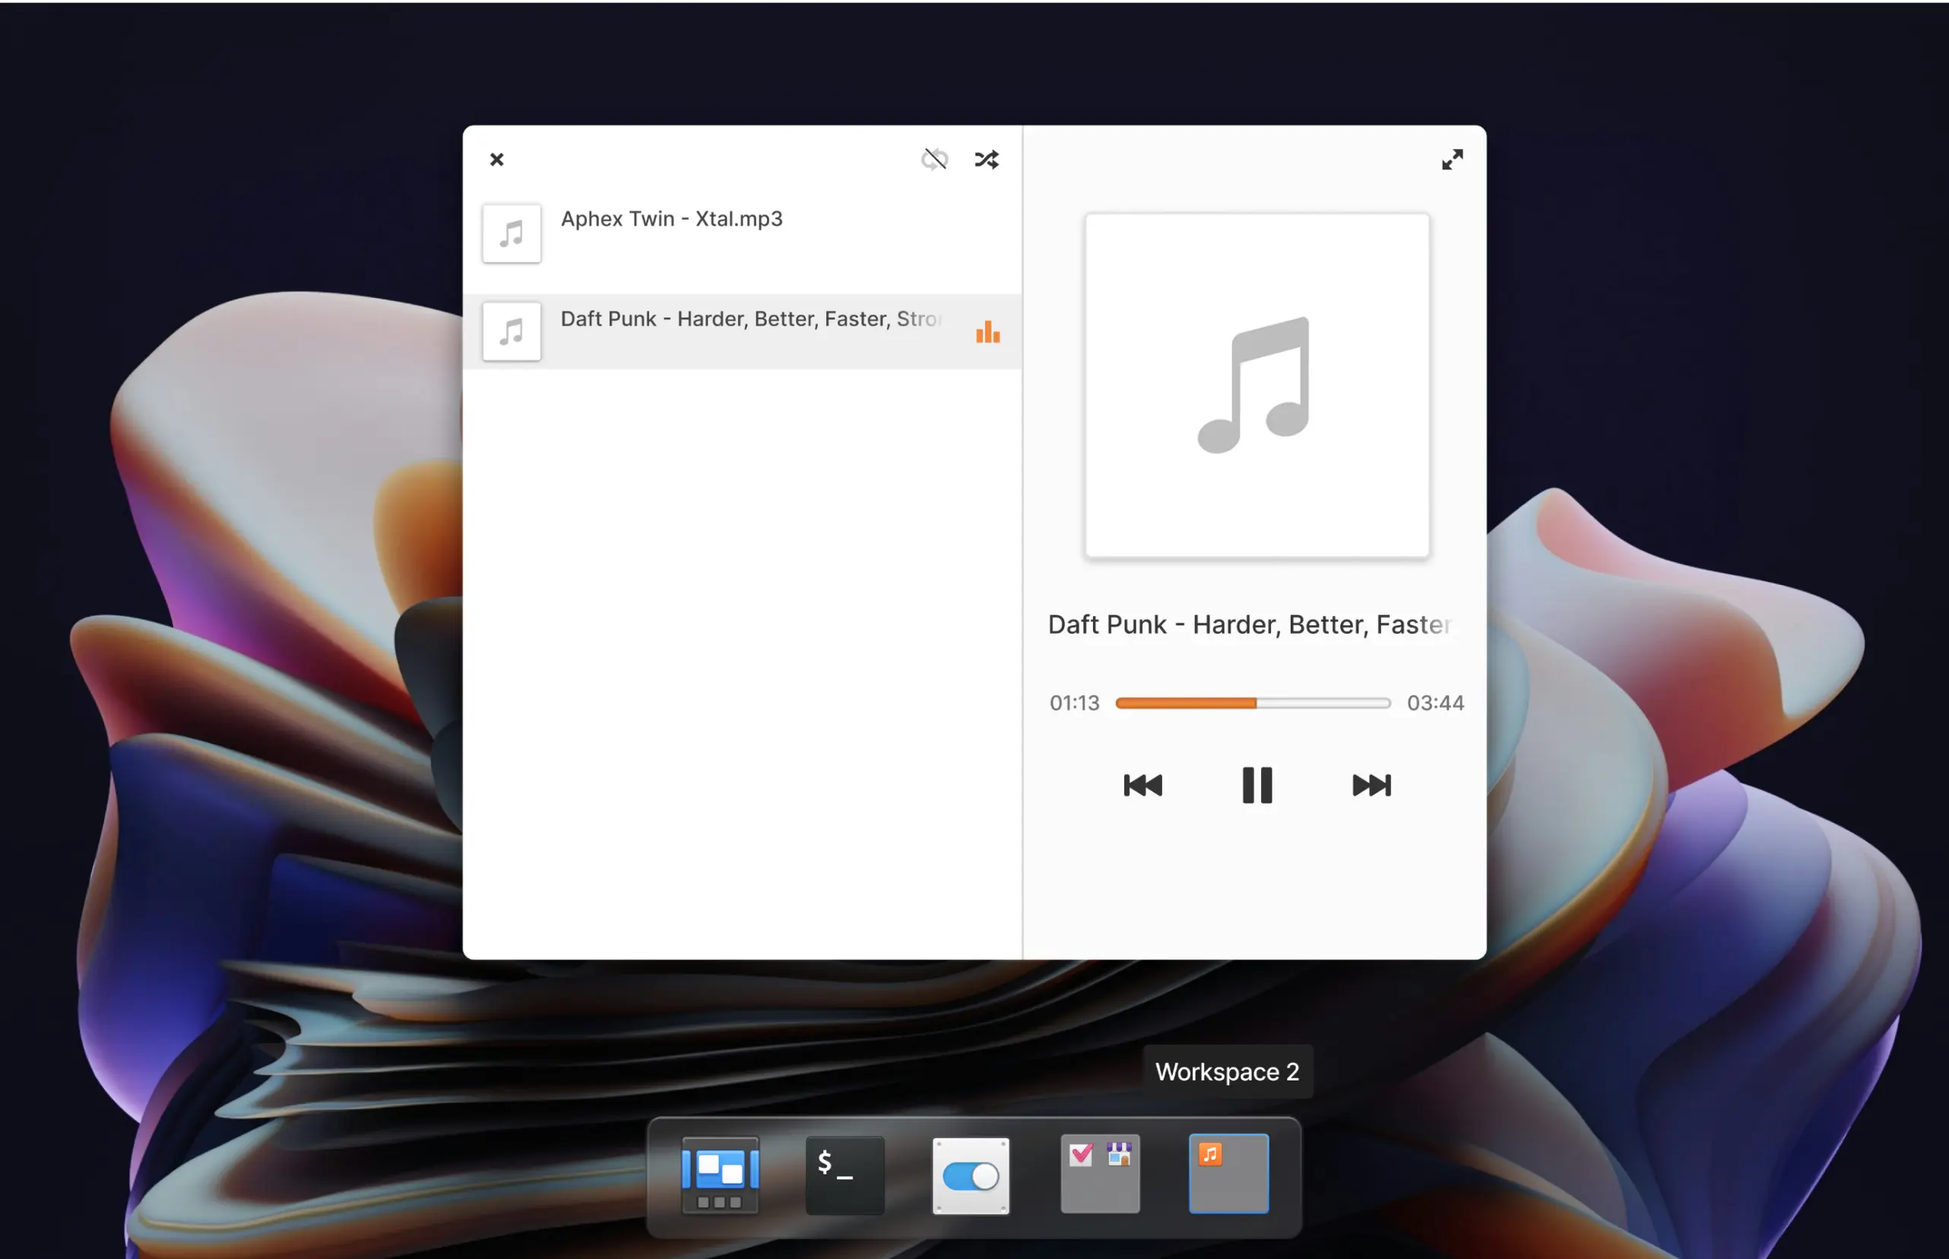This screenshot has width=1949, height=1259.
Task: Click the large album art placeholder
Action: click(x=1257, y=385)
